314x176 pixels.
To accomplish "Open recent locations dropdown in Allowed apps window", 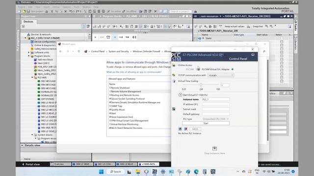I will [x=73, y=51].
